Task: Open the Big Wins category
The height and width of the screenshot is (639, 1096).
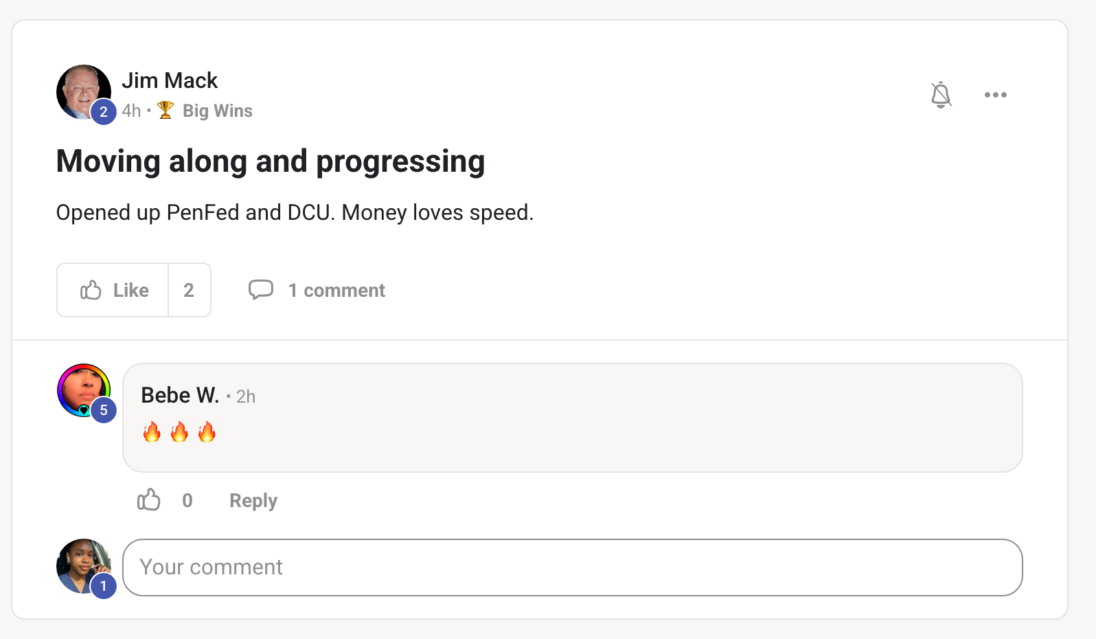Action: 217,111
